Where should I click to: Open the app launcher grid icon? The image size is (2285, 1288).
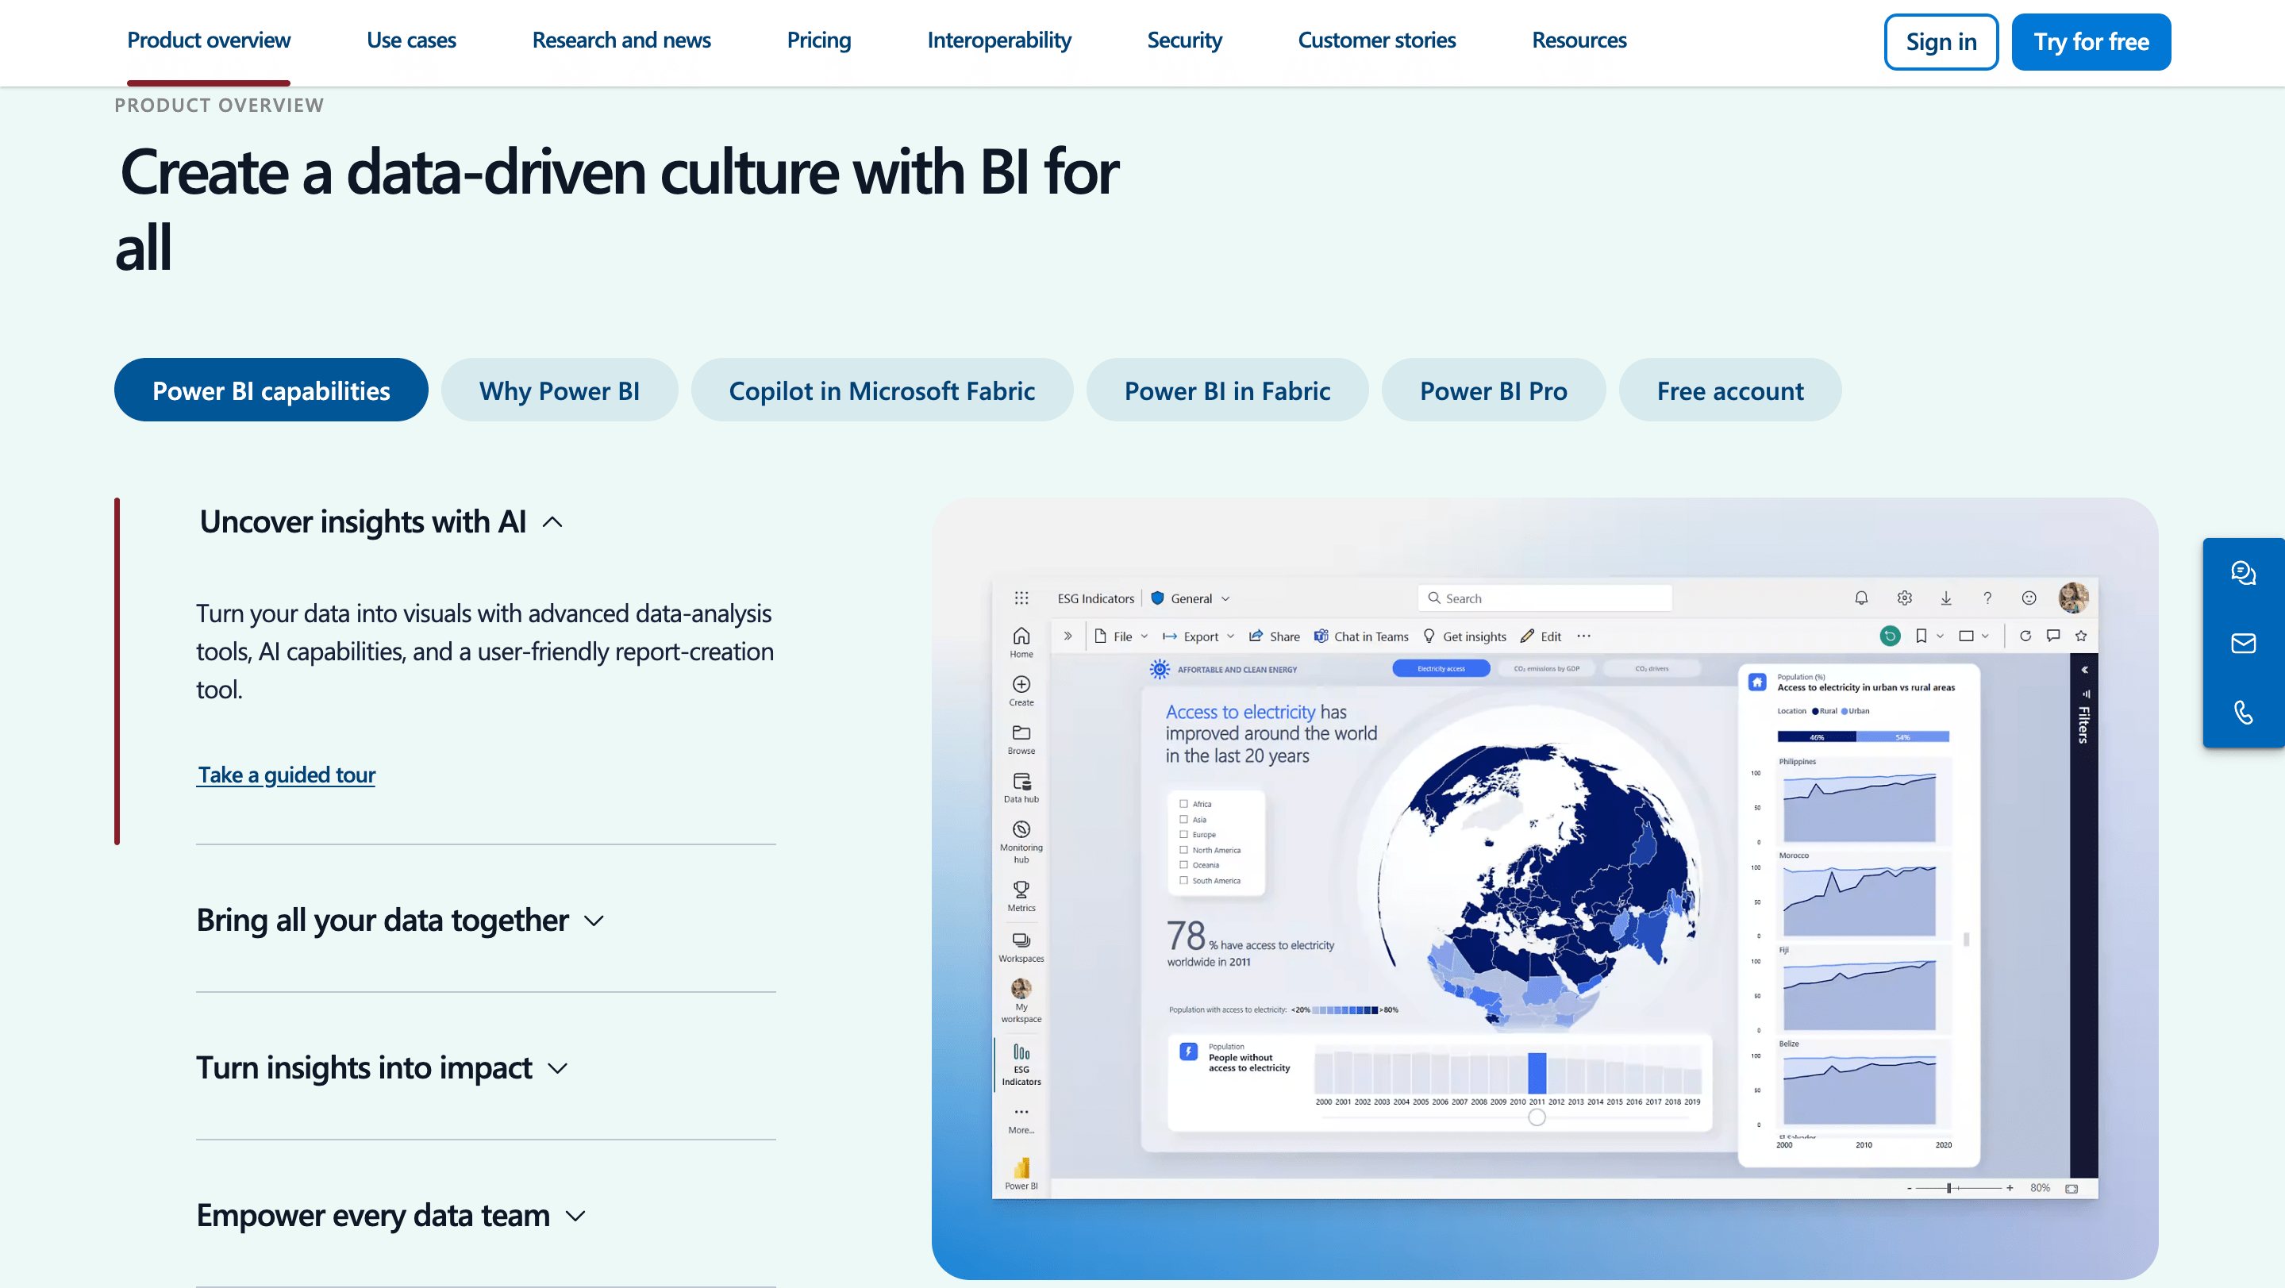coord(1021,598)
